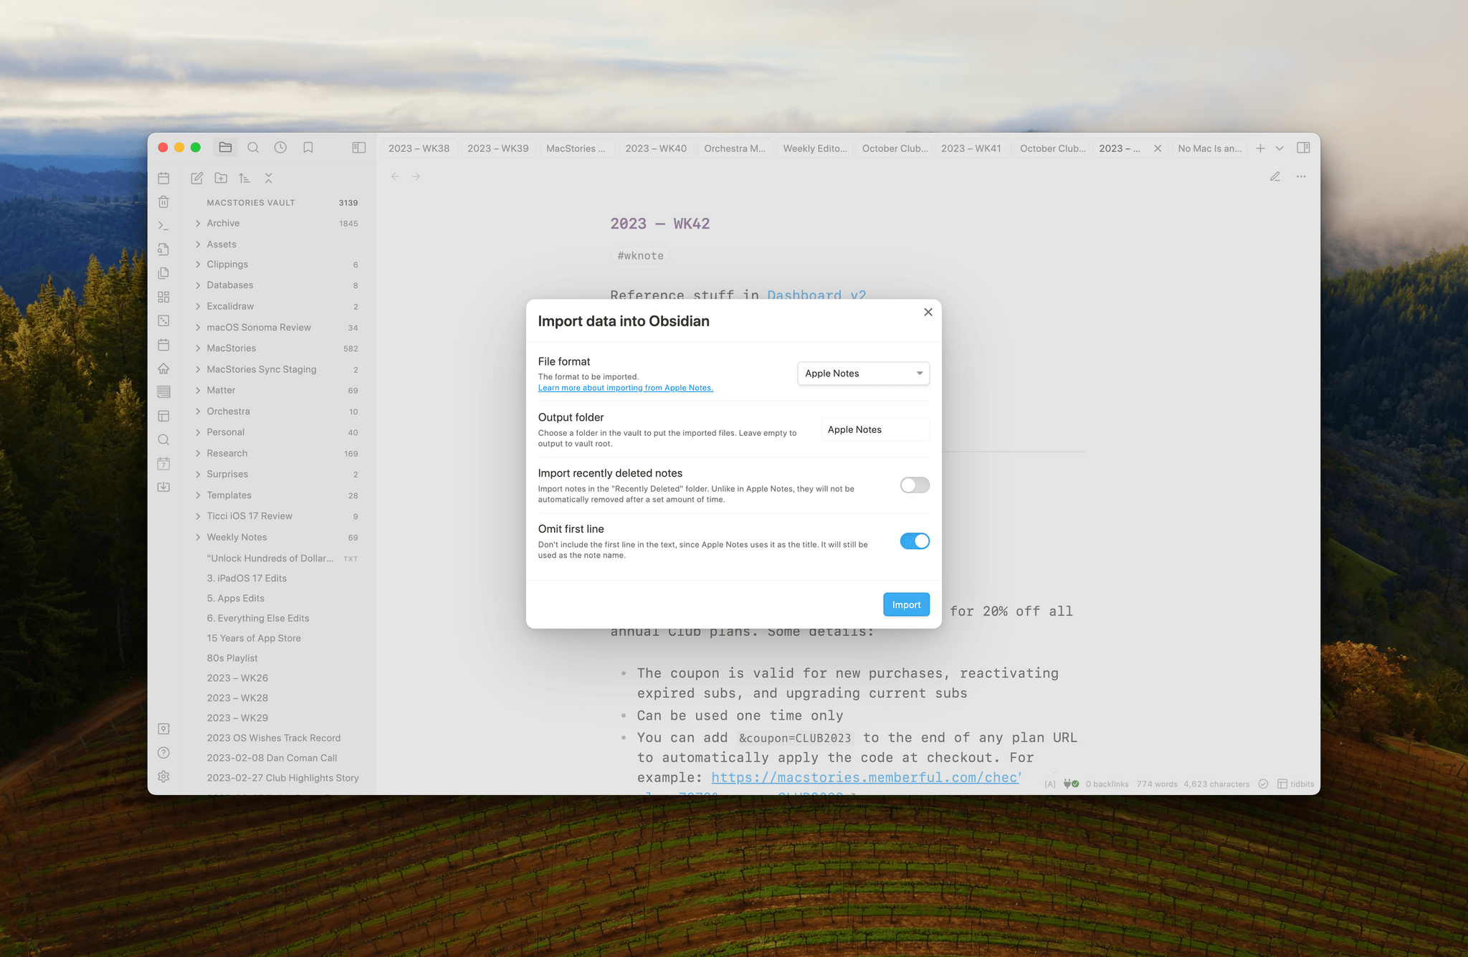The height and width of the screenshot is (957, 1468).
Task: Open the 2023 – WK40 tab
Action: 655,148
